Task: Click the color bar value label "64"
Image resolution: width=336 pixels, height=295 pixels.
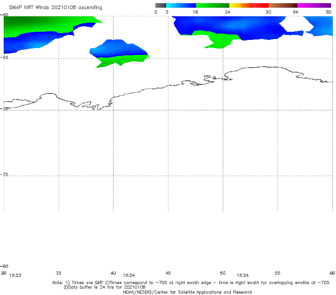Action: tap(296, 12)
